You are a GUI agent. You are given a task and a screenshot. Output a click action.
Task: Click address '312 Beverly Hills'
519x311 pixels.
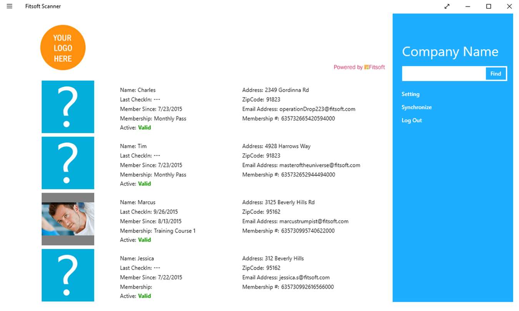(284, 258)
